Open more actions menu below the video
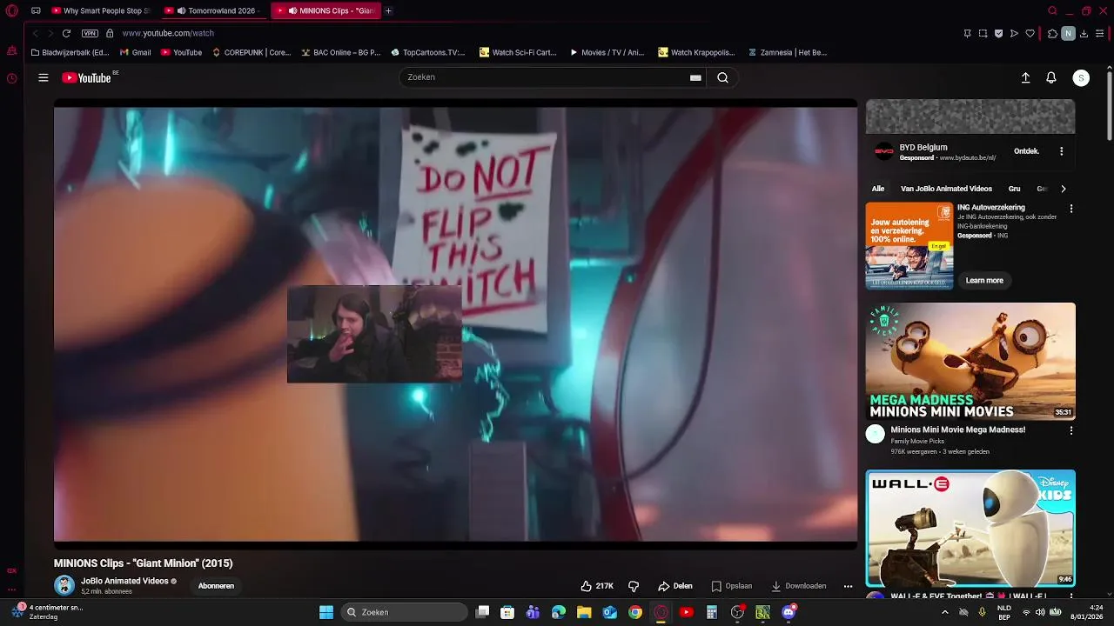The height and width of the screenshot is (626, 1114). coord(848,586)
